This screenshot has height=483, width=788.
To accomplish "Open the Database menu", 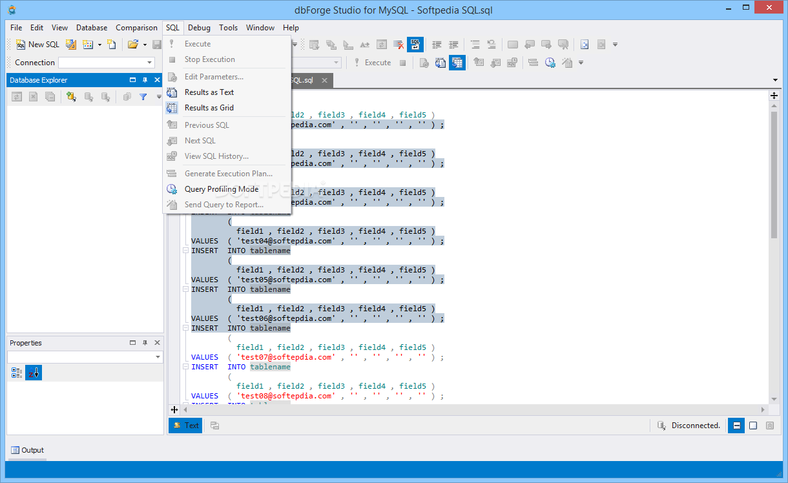I will coord(92,28).
